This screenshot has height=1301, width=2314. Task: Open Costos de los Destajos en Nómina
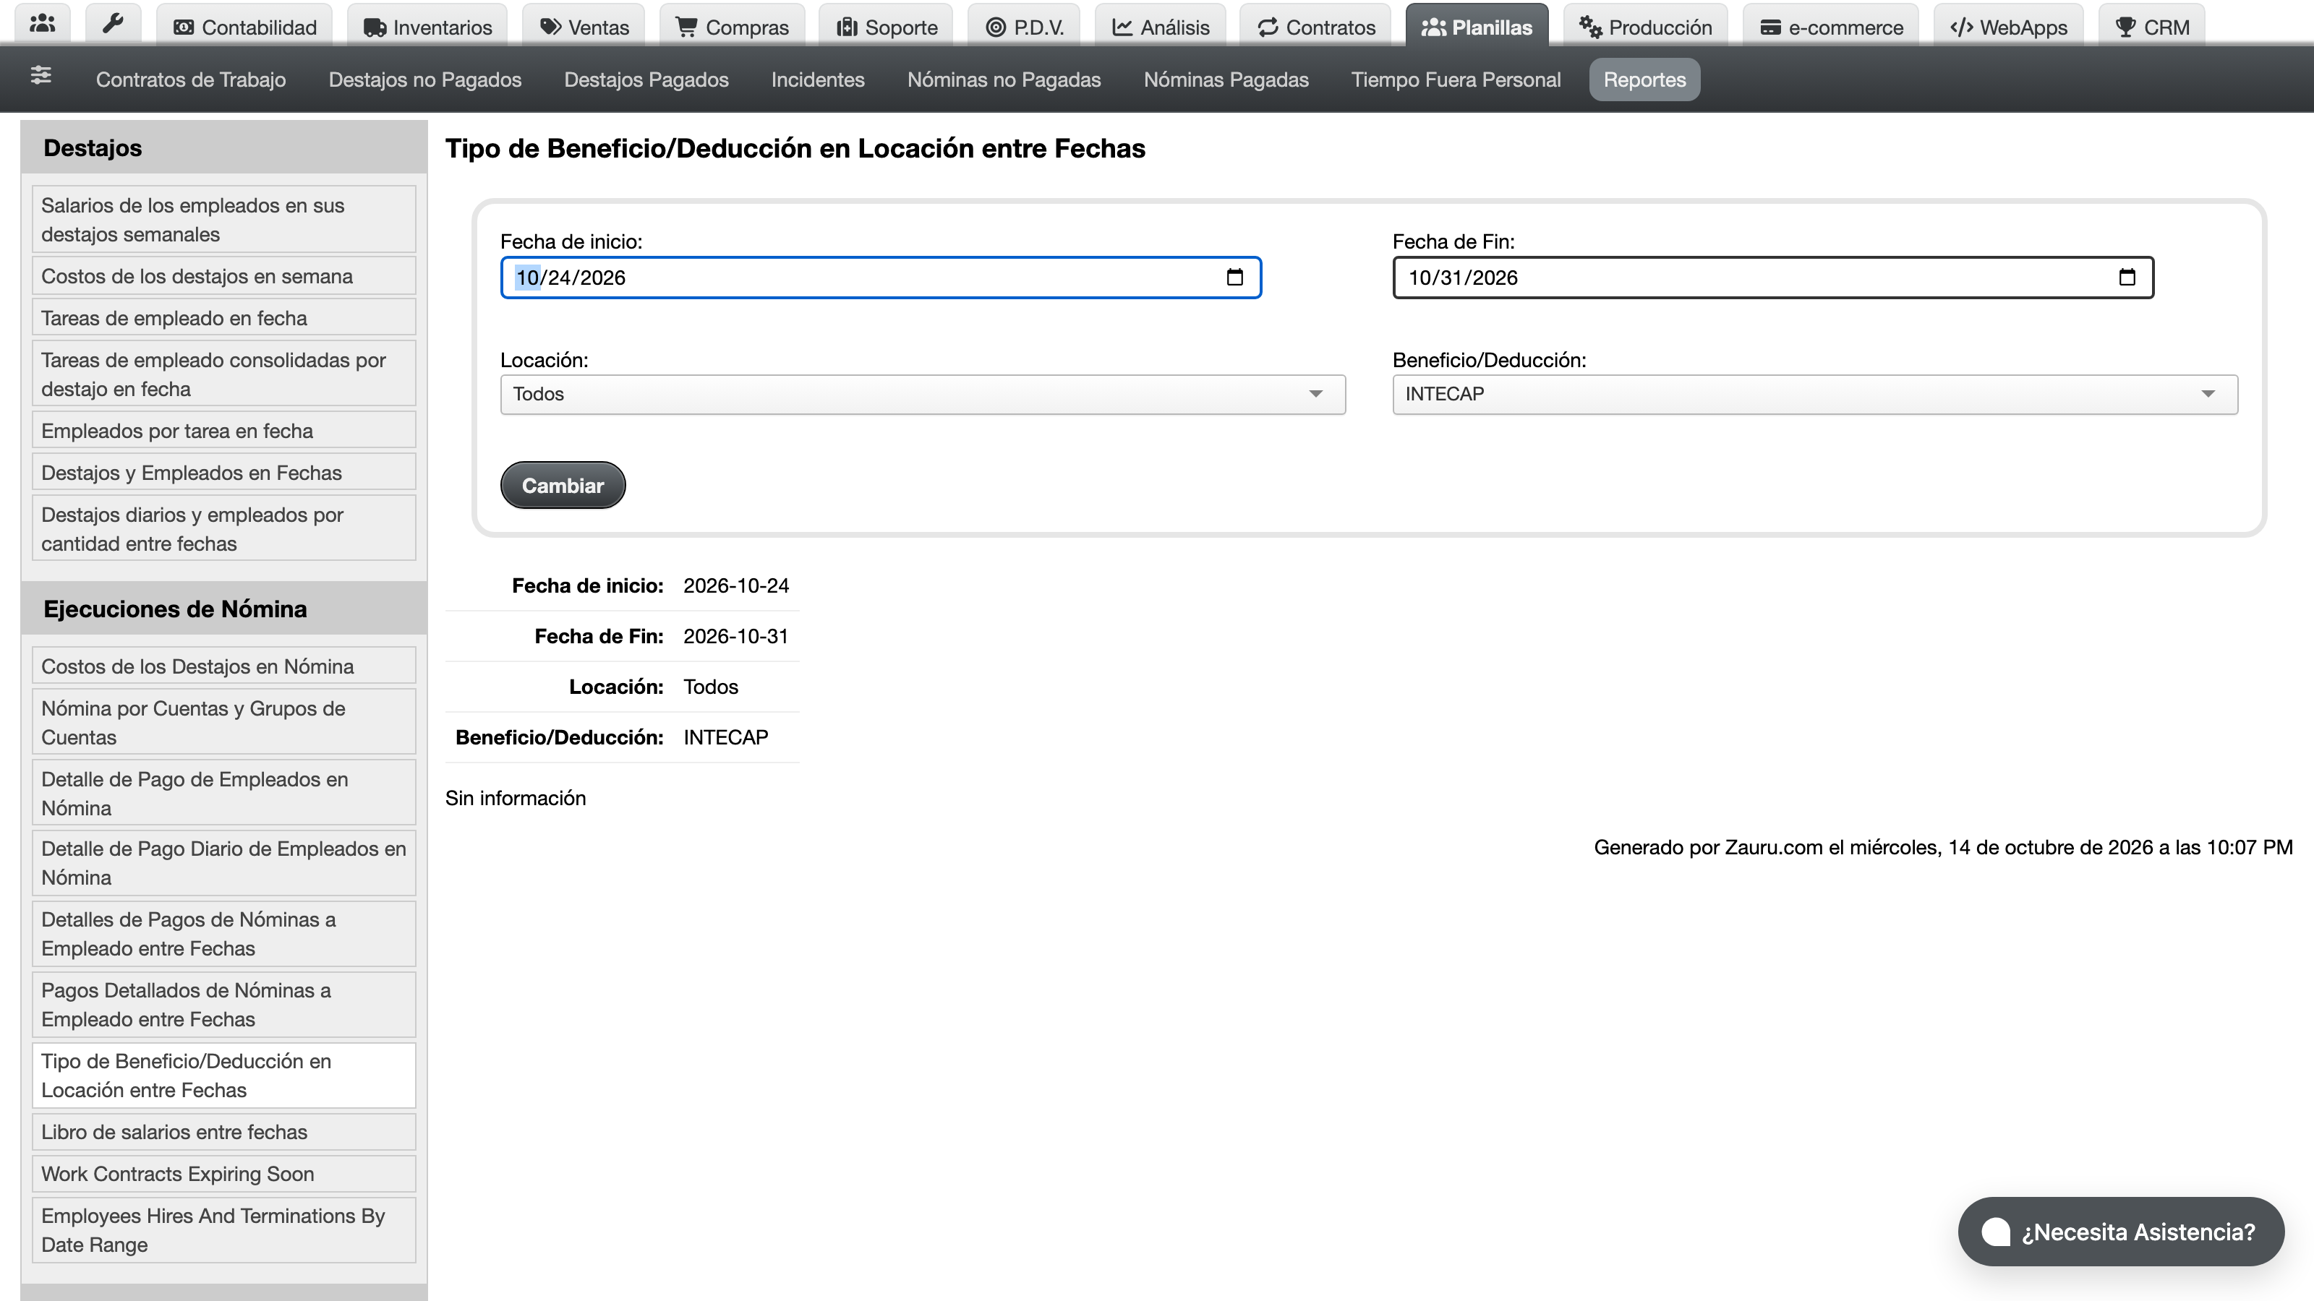(223, 666)
